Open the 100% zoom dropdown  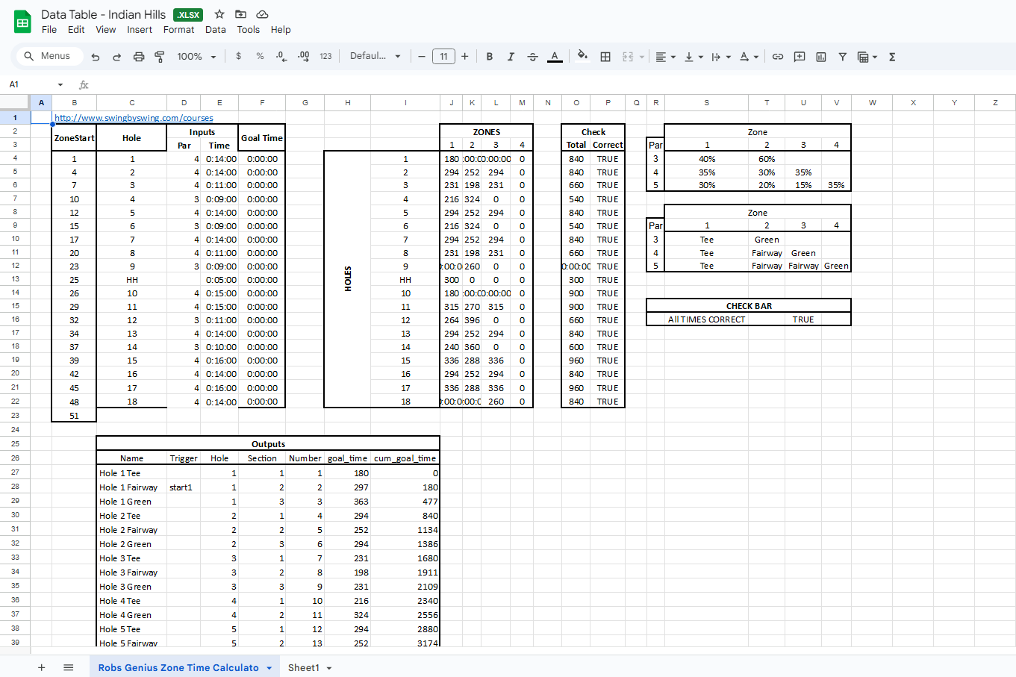point(196,57)
